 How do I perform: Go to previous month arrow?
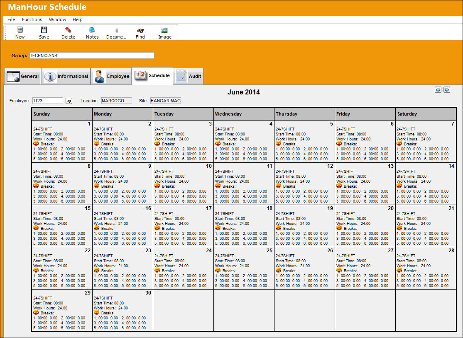[x=438, y=90]
